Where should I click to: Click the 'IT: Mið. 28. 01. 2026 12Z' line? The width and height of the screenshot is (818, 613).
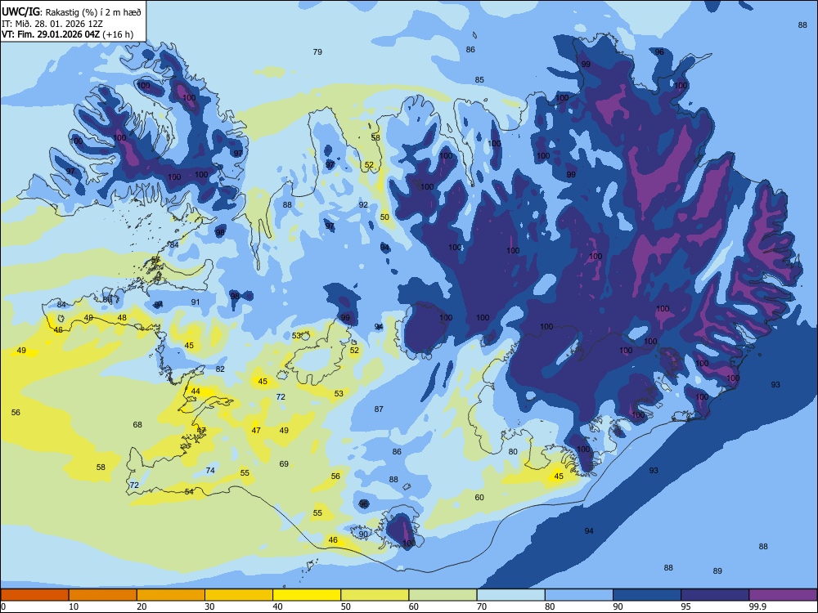coord(52,24)
